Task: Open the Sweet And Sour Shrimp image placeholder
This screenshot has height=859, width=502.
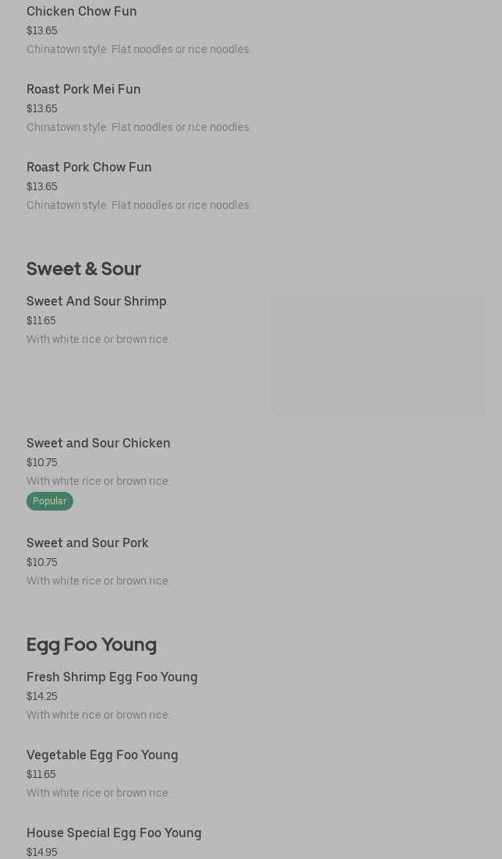Action: [380, 355]
